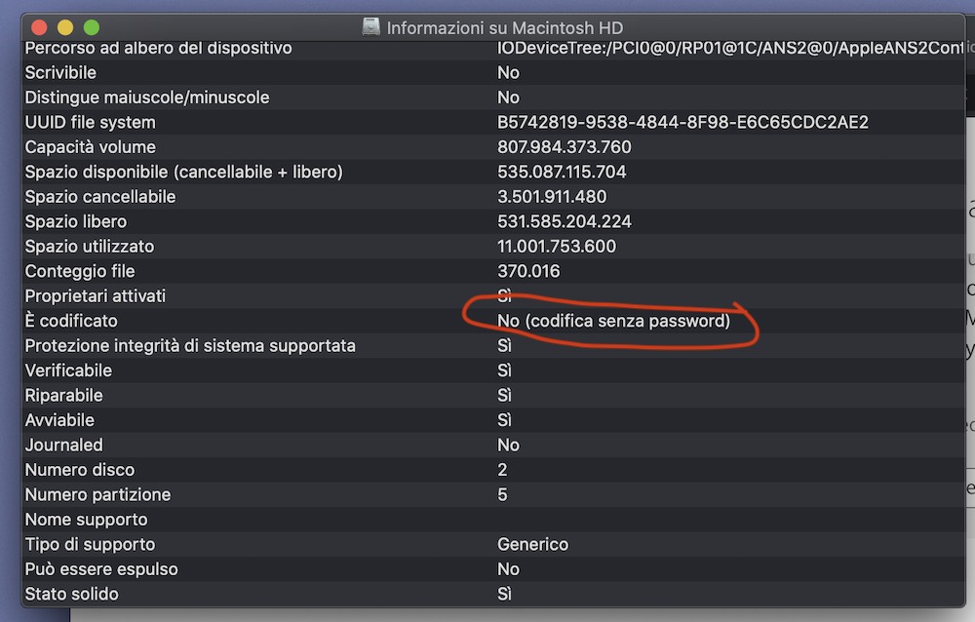975x622 pixels.
Task: Select the 'Stato solido' row
Action: (x=72, y=594)
